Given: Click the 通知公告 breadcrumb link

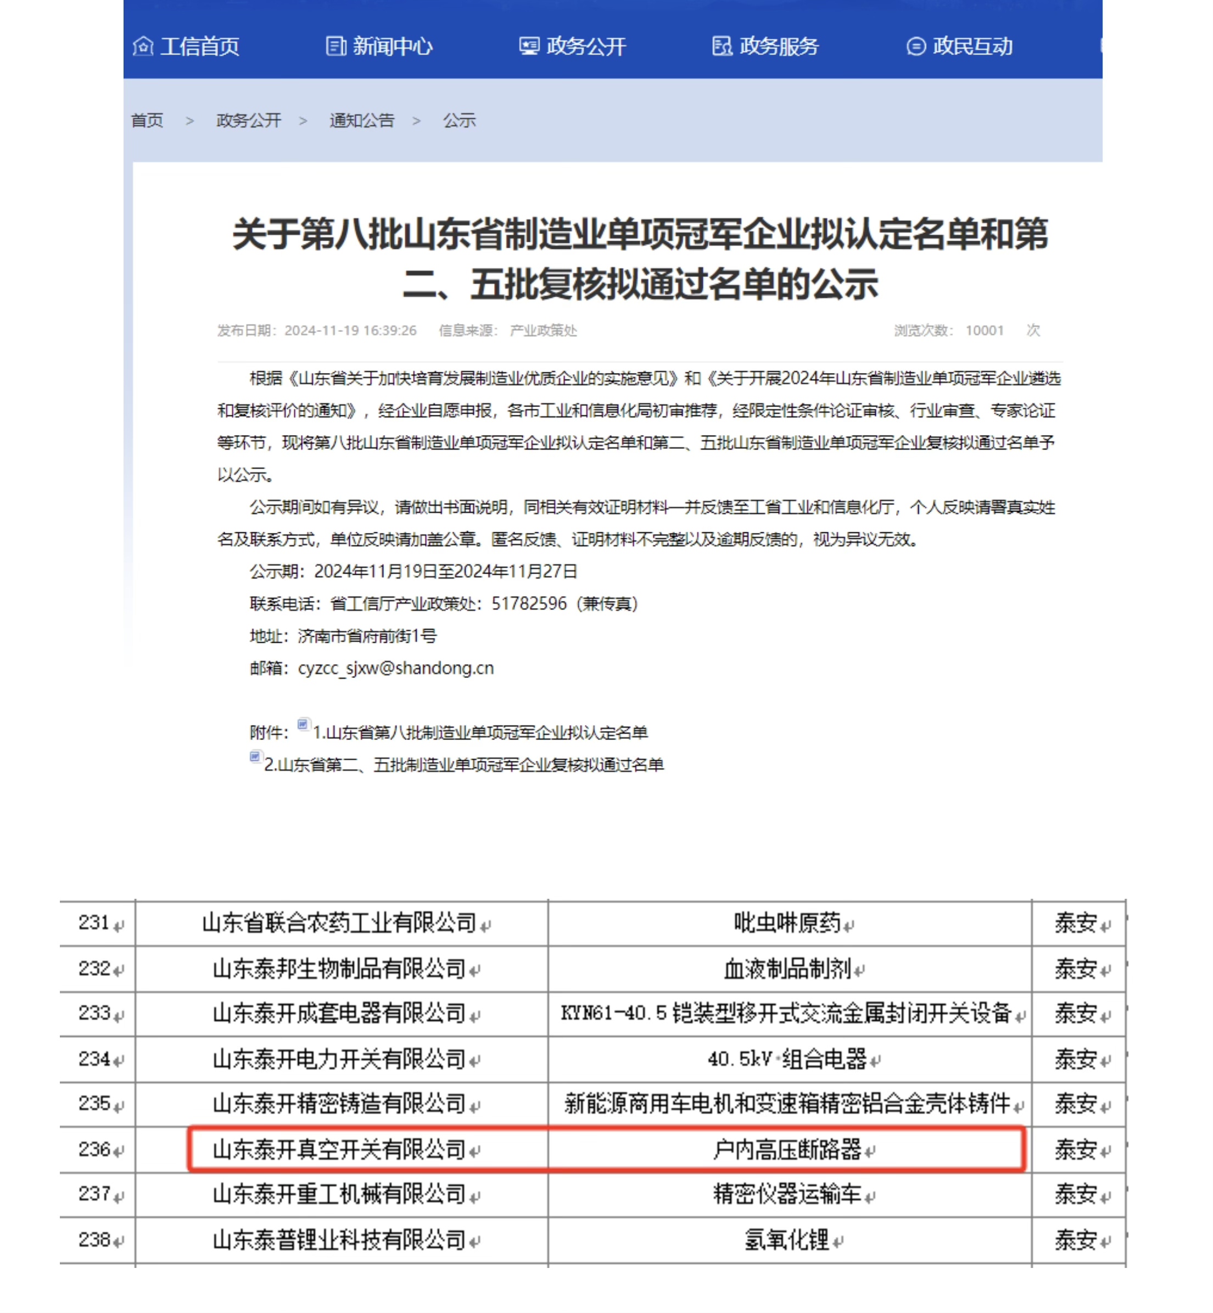Looking at the screenshot, I should click(x=362, y=120).
